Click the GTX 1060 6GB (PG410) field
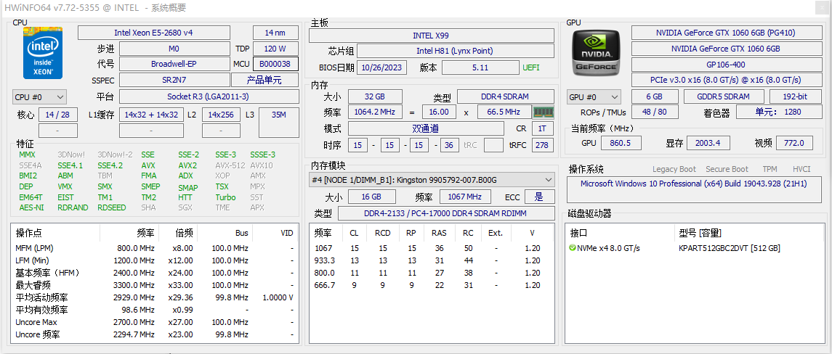832x354 pixels. coord(725,33)
